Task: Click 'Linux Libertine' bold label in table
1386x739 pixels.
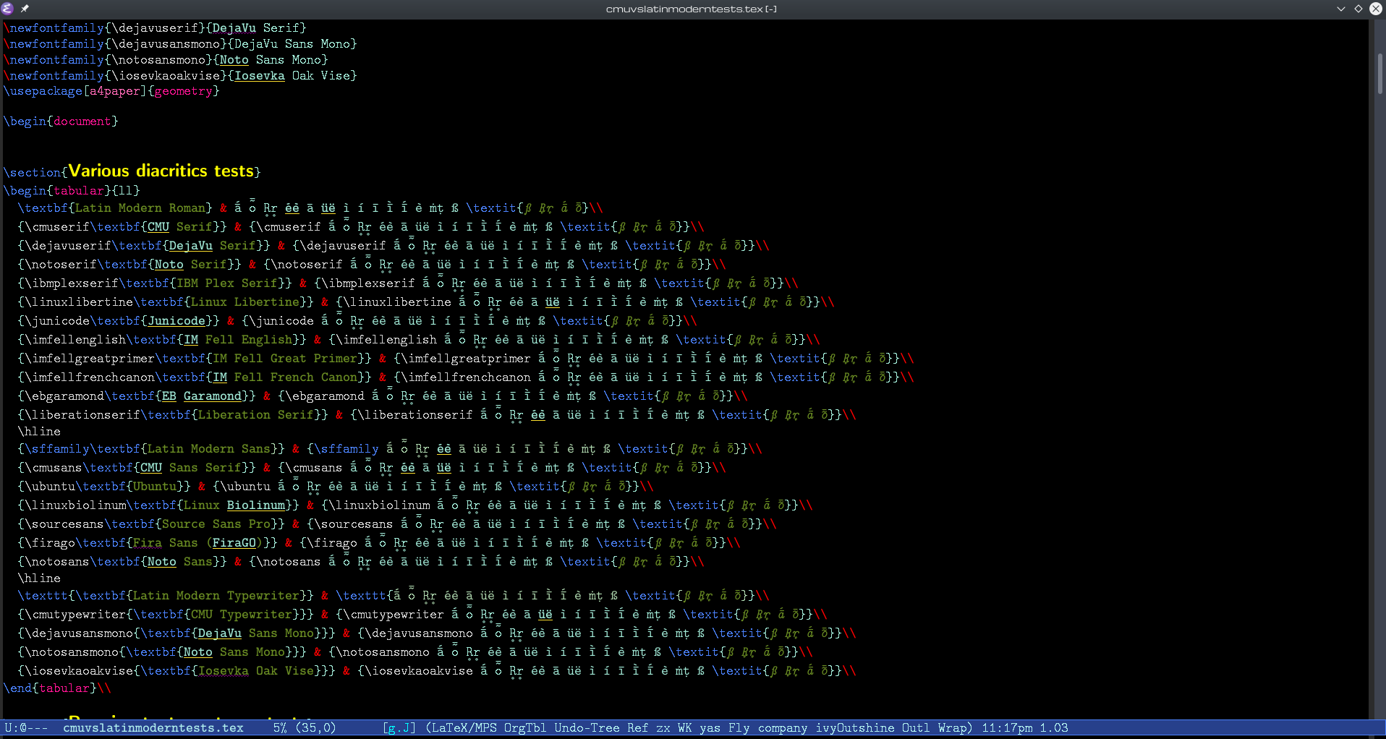Action: [245, 302]
